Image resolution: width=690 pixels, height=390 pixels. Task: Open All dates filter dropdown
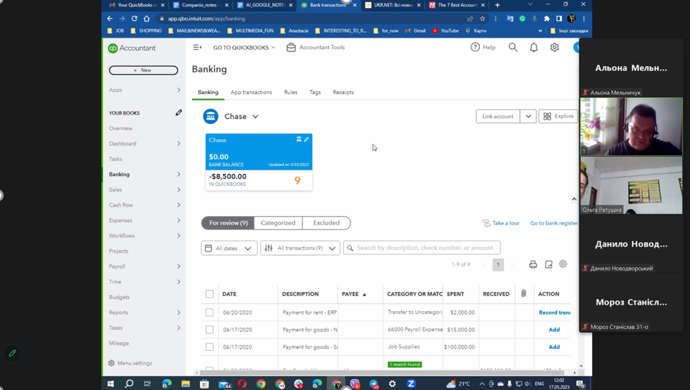tap(230, 248)
